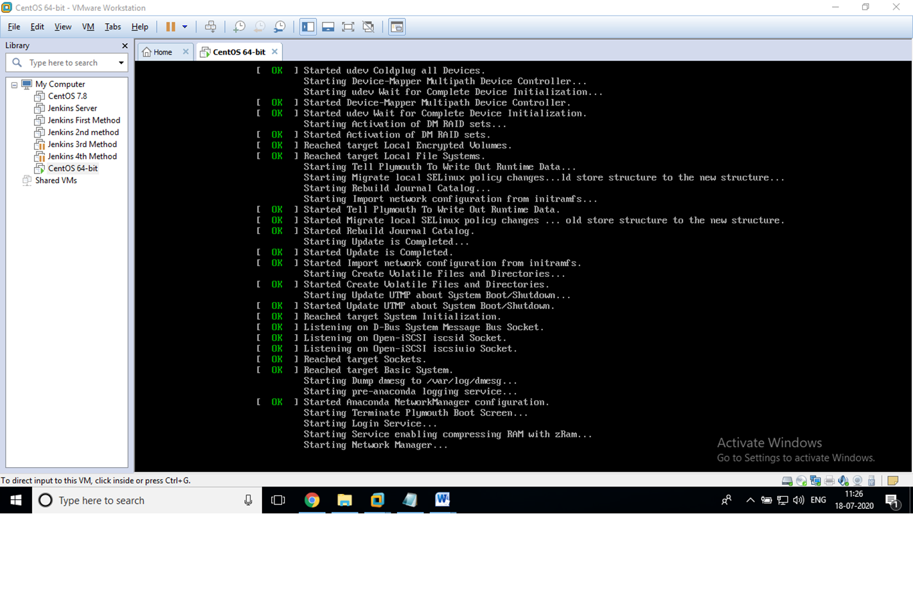Click the virtual network adapter status icon

pyautogui.click(x=815, y=480)
